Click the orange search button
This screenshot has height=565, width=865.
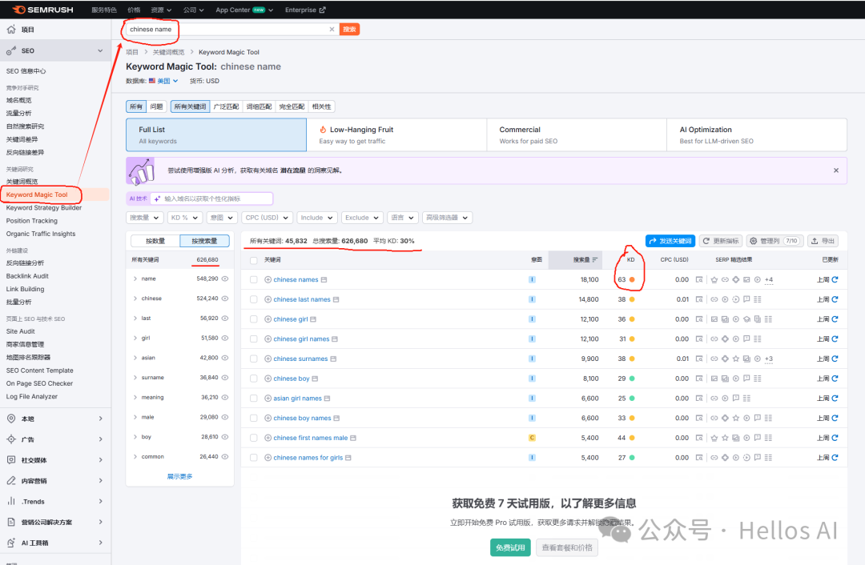tap(349, 30)
